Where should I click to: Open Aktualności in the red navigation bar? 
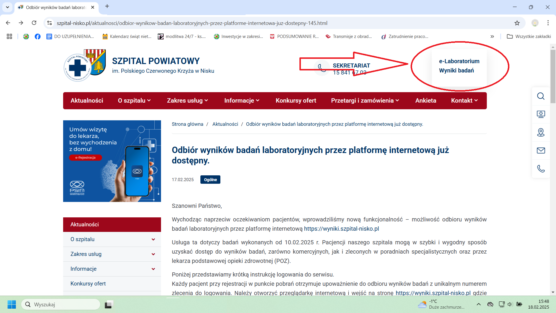click(87, 101)
